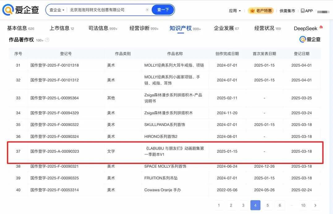The height and width of the screenshot is (214, 333).
Task: Go to page 1
Action: [x=219, y=205]
